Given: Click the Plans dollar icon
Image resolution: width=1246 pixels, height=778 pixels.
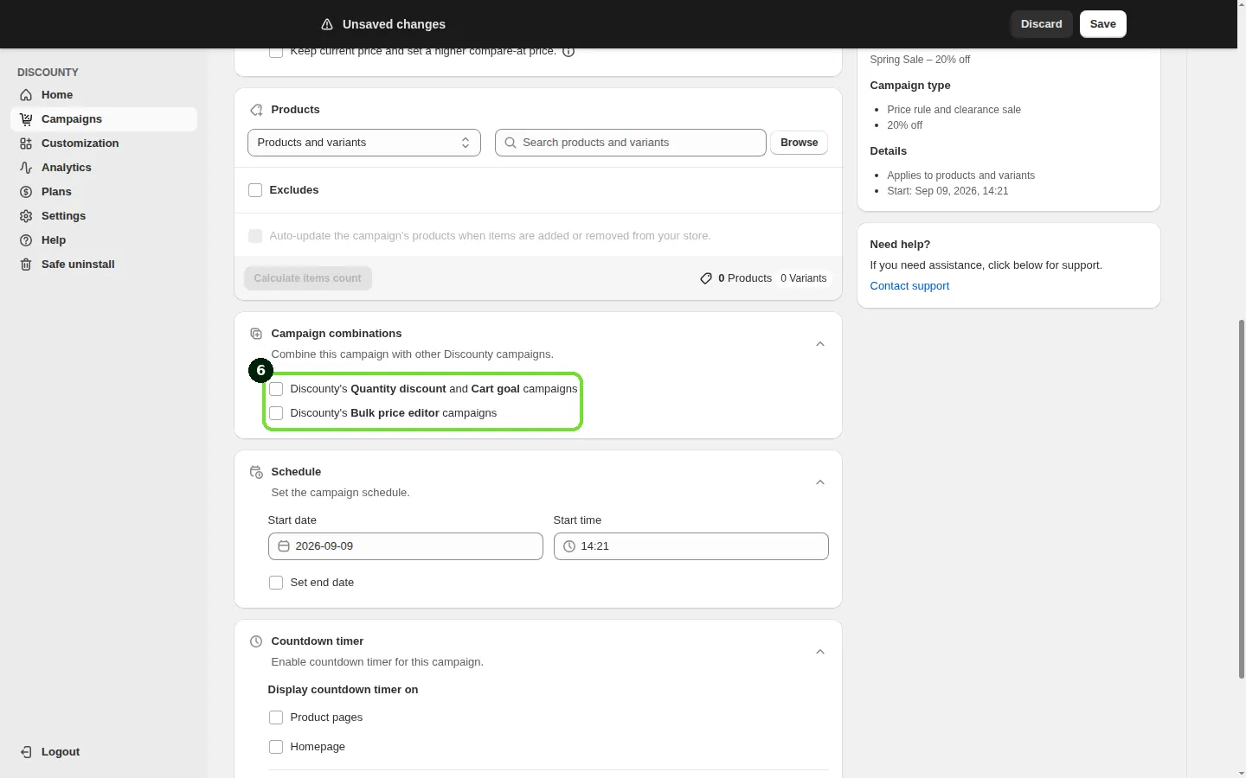Looking at the screenshot, I should 26,192.
